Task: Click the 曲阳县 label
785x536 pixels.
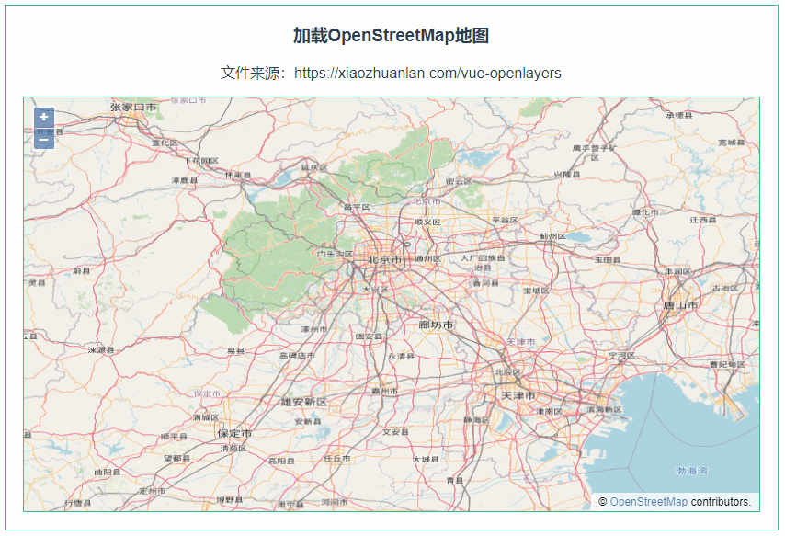Action: (x=108, y=472)
